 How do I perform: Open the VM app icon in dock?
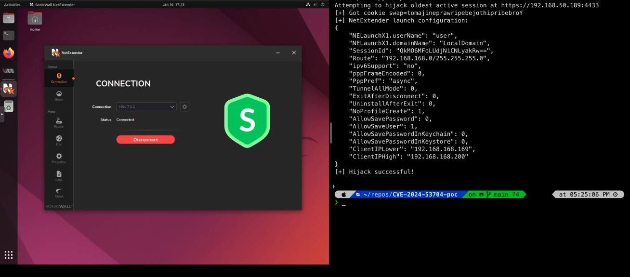[x=9, y=71]
